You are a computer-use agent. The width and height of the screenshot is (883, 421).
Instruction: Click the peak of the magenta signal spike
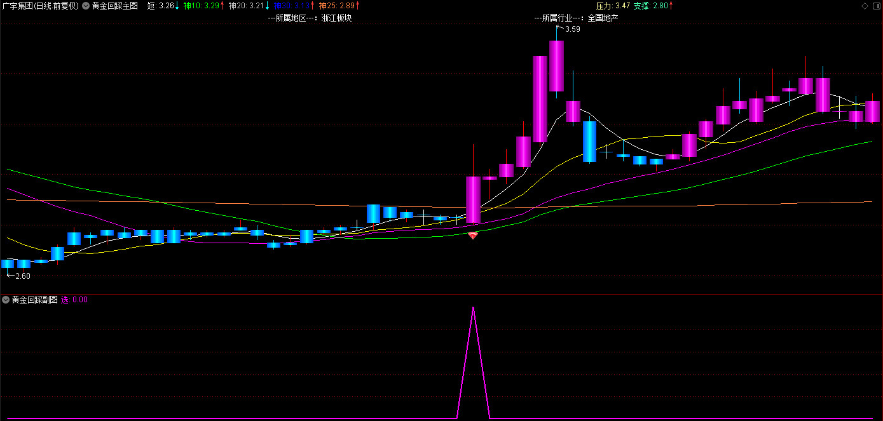[x=473, y=307]
